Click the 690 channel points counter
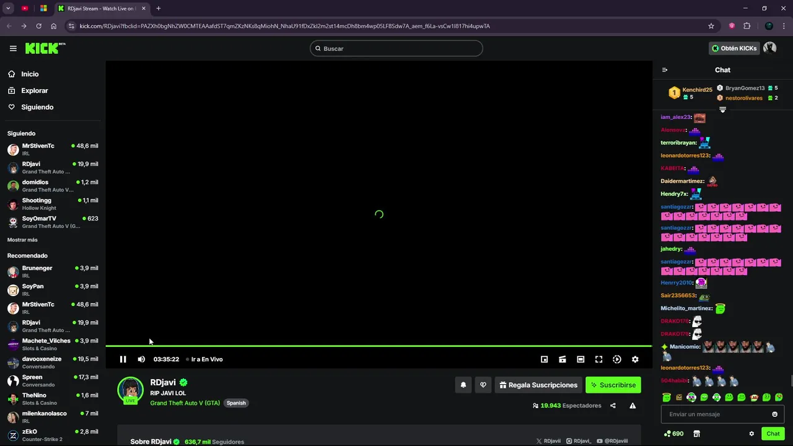 tap(673, 434)
